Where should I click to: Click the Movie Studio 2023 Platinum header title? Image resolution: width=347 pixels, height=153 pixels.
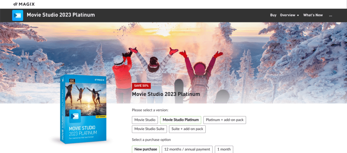coord(61,15)
